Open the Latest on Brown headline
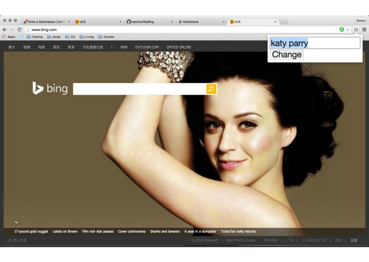This screenshot has width=369, height=262. click(65, 231)
